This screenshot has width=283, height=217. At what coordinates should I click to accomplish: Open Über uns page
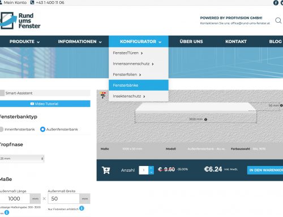[x=191, y=41]
